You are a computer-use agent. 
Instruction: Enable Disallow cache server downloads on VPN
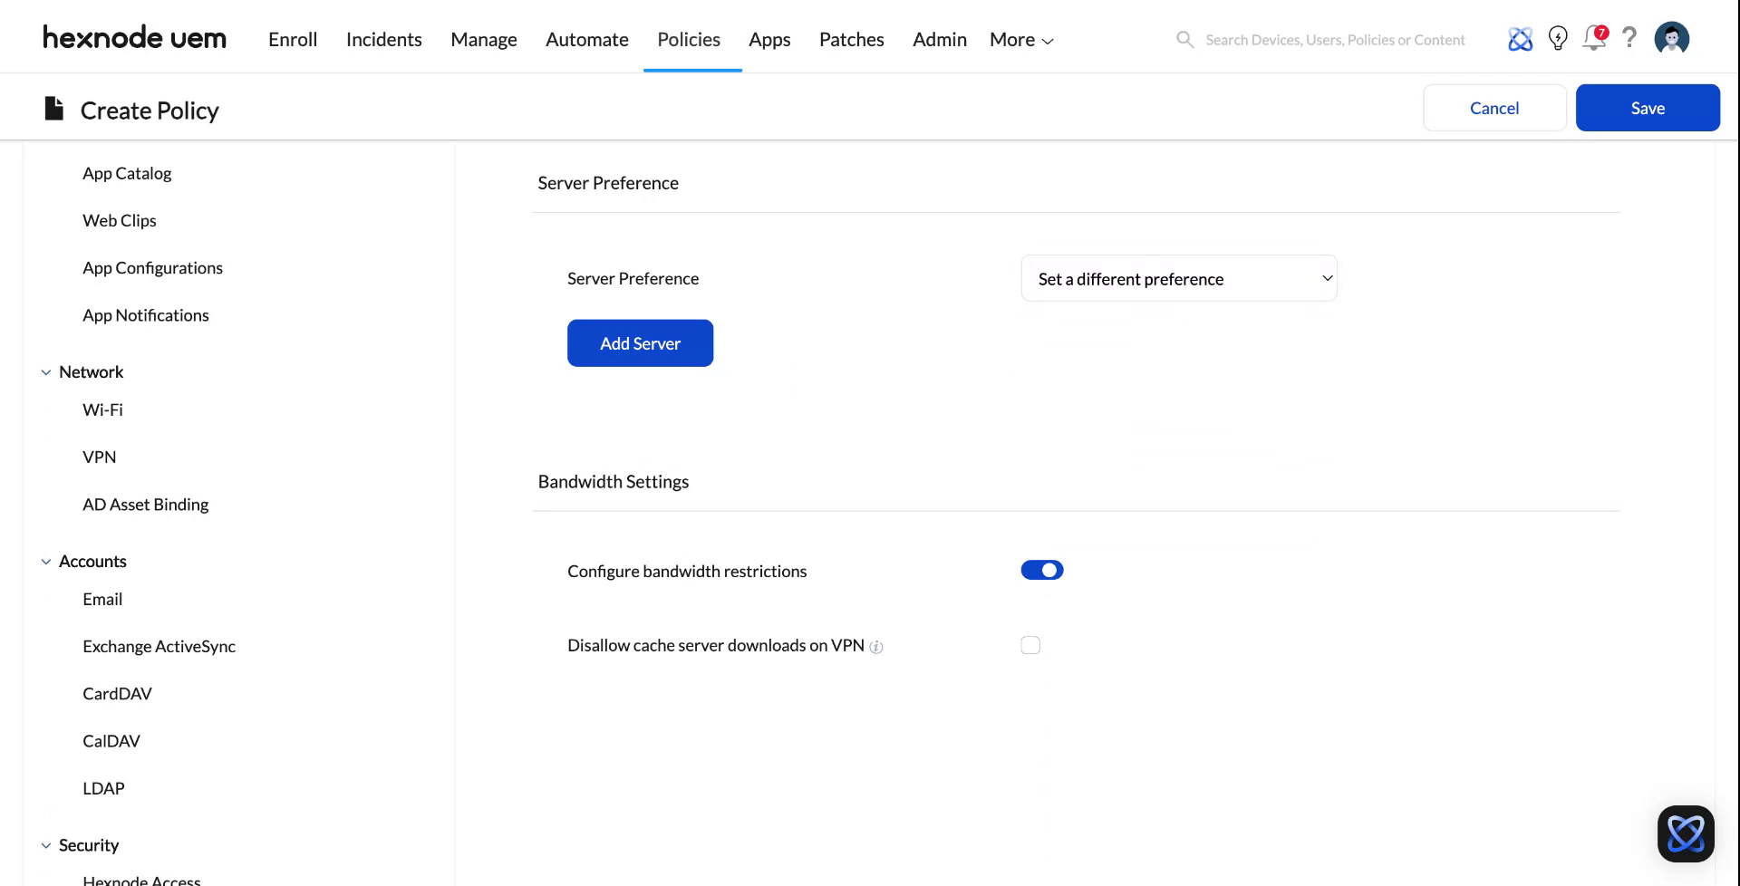pos(1030,644)
